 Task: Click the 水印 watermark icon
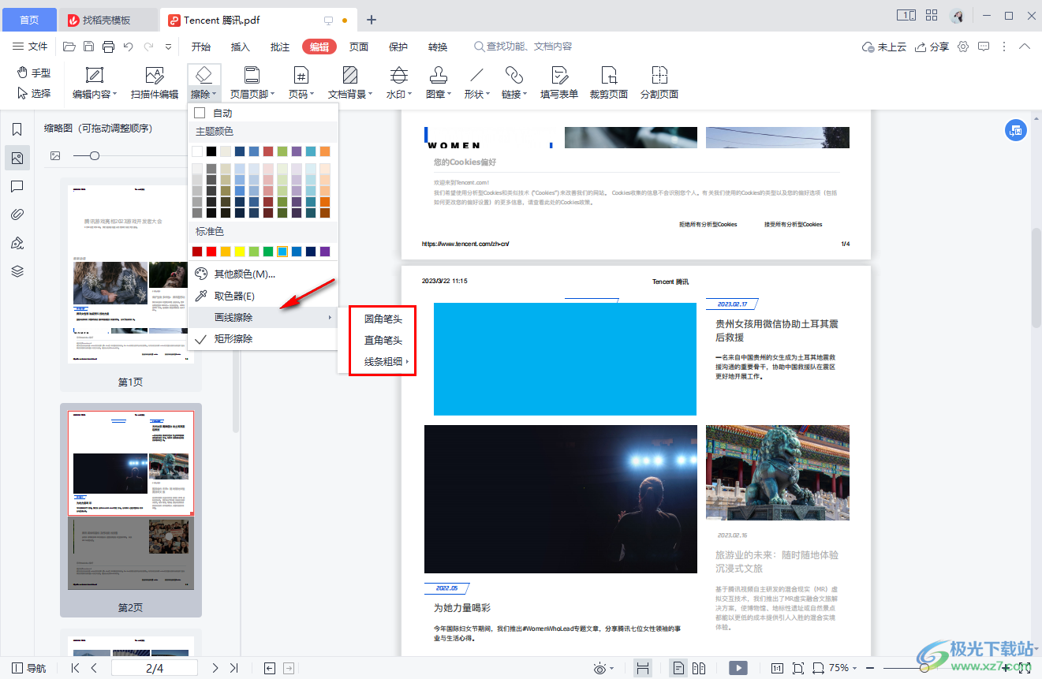click(399, 75)
